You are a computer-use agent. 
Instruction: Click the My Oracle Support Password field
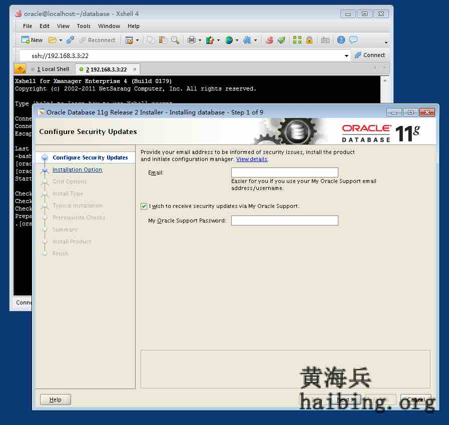[x=285, y=220]
